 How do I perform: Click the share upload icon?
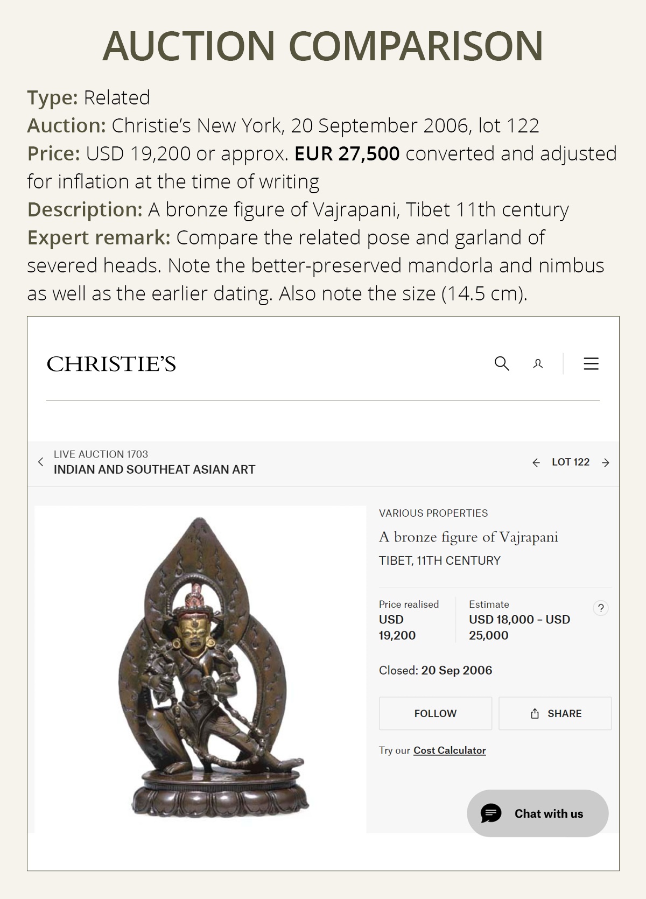[x=535, y=714]
